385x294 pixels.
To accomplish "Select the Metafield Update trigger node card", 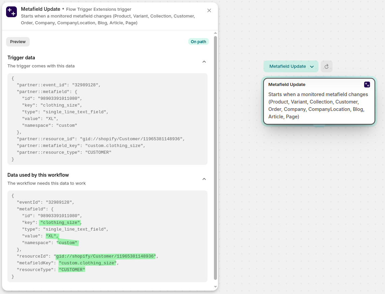I will (319, 101).
